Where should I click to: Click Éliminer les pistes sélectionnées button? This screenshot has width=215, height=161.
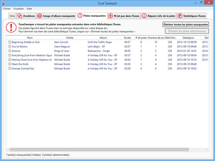click(187, 31)
